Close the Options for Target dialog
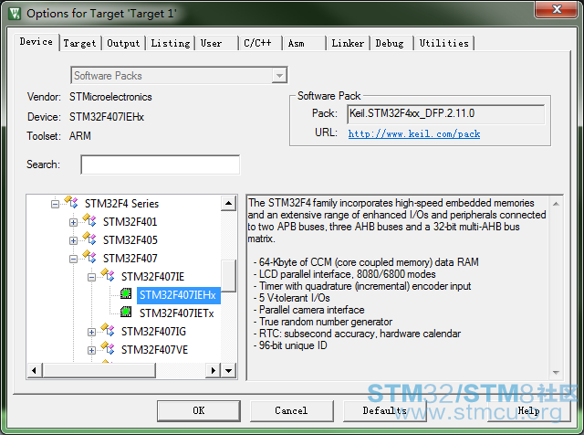 click(x=557, y=9)
